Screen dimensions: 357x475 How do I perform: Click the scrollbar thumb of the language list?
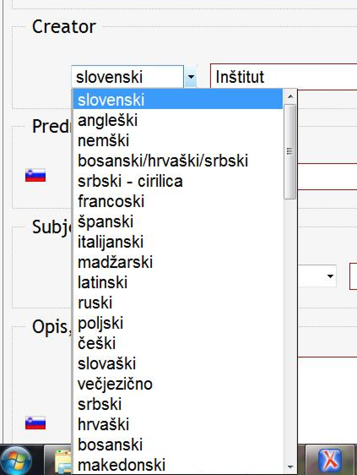coord(290,151)
